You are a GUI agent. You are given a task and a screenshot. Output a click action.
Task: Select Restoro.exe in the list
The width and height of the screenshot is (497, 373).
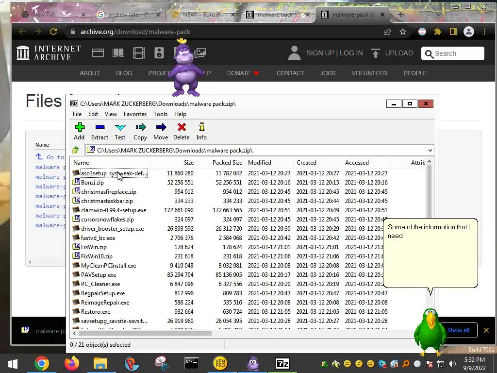(x=96, y=312)
